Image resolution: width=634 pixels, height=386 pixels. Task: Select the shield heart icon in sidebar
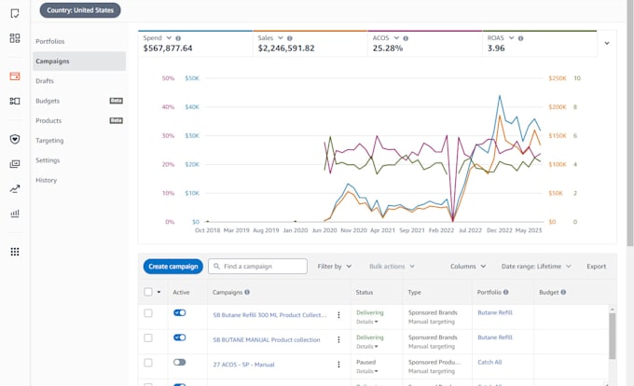15,139
